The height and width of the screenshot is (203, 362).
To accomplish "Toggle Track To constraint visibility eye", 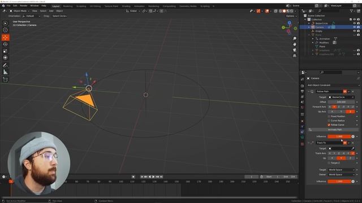I will (345, 143).
